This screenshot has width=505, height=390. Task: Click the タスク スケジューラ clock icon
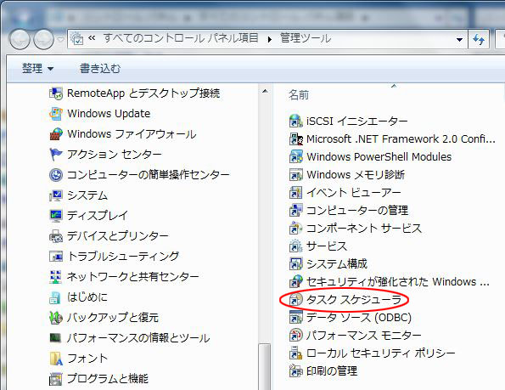point(295,299)
